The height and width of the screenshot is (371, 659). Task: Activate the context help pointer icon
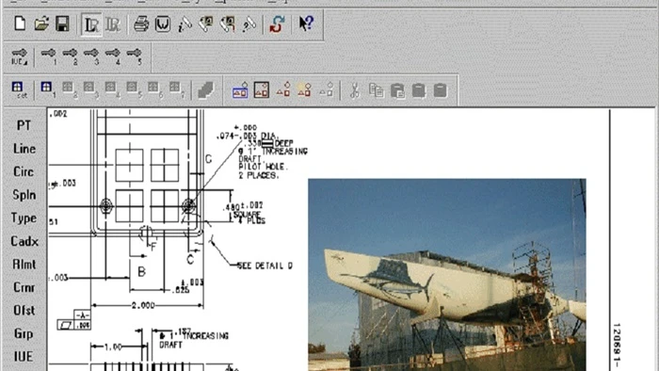(x=306, y=24)
